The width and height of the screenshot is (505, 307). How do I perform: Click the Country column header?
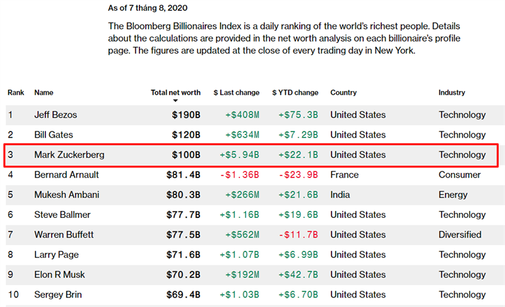coord(343,93)
